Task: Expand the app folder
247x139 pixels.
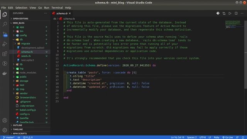Action: click(x=30, y=27)
